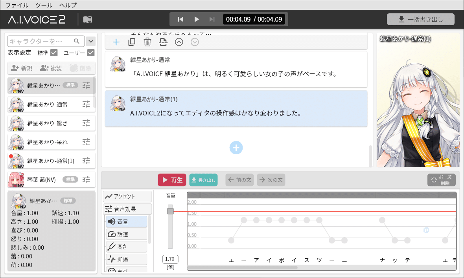The height and width of the screenshot is (278, 464).
Task: Split the text line using the split icon
Action: 163,42
